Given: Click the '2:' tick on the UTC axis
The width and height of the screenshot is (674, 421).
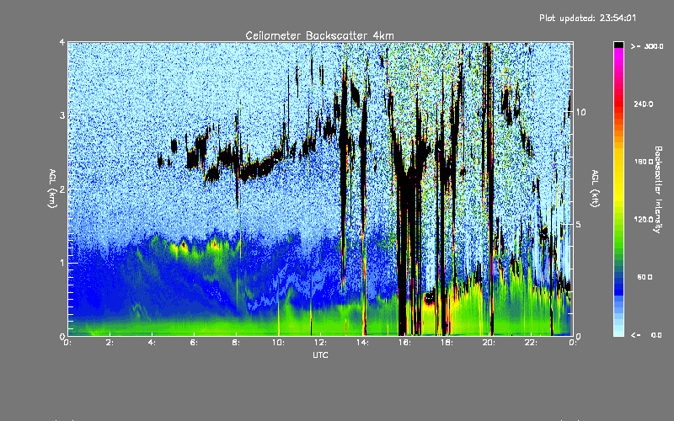Looking at the screenshot, I should [x=110, y=343].
